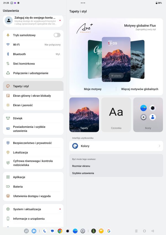
Task: Click the Dźwięk bell icon
Action: 8,118
